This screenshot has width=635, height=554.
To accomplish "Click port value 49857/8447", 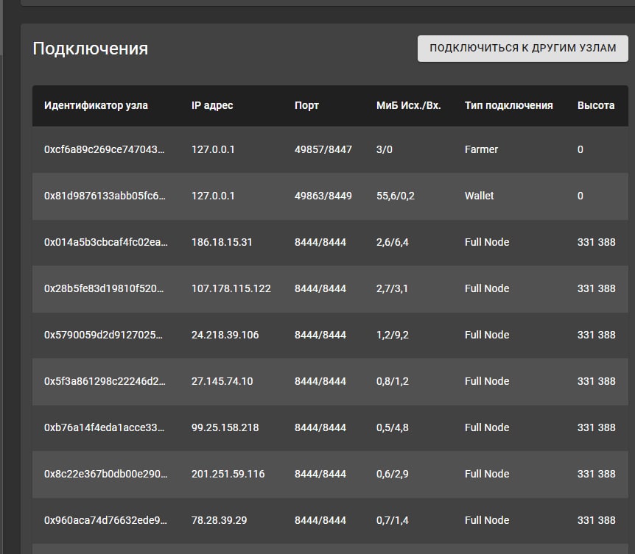I will click(323, 149).
